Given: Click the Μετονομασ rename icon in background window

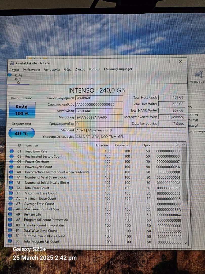Looking at the screenshot, I should (x=199, y=75).
